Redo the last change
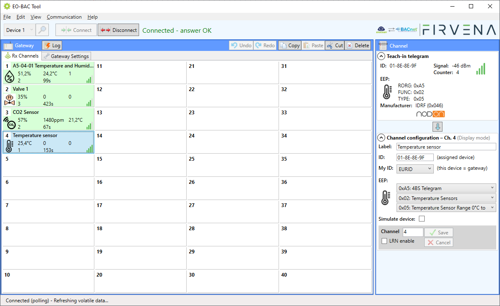 [x=265, y=46]
